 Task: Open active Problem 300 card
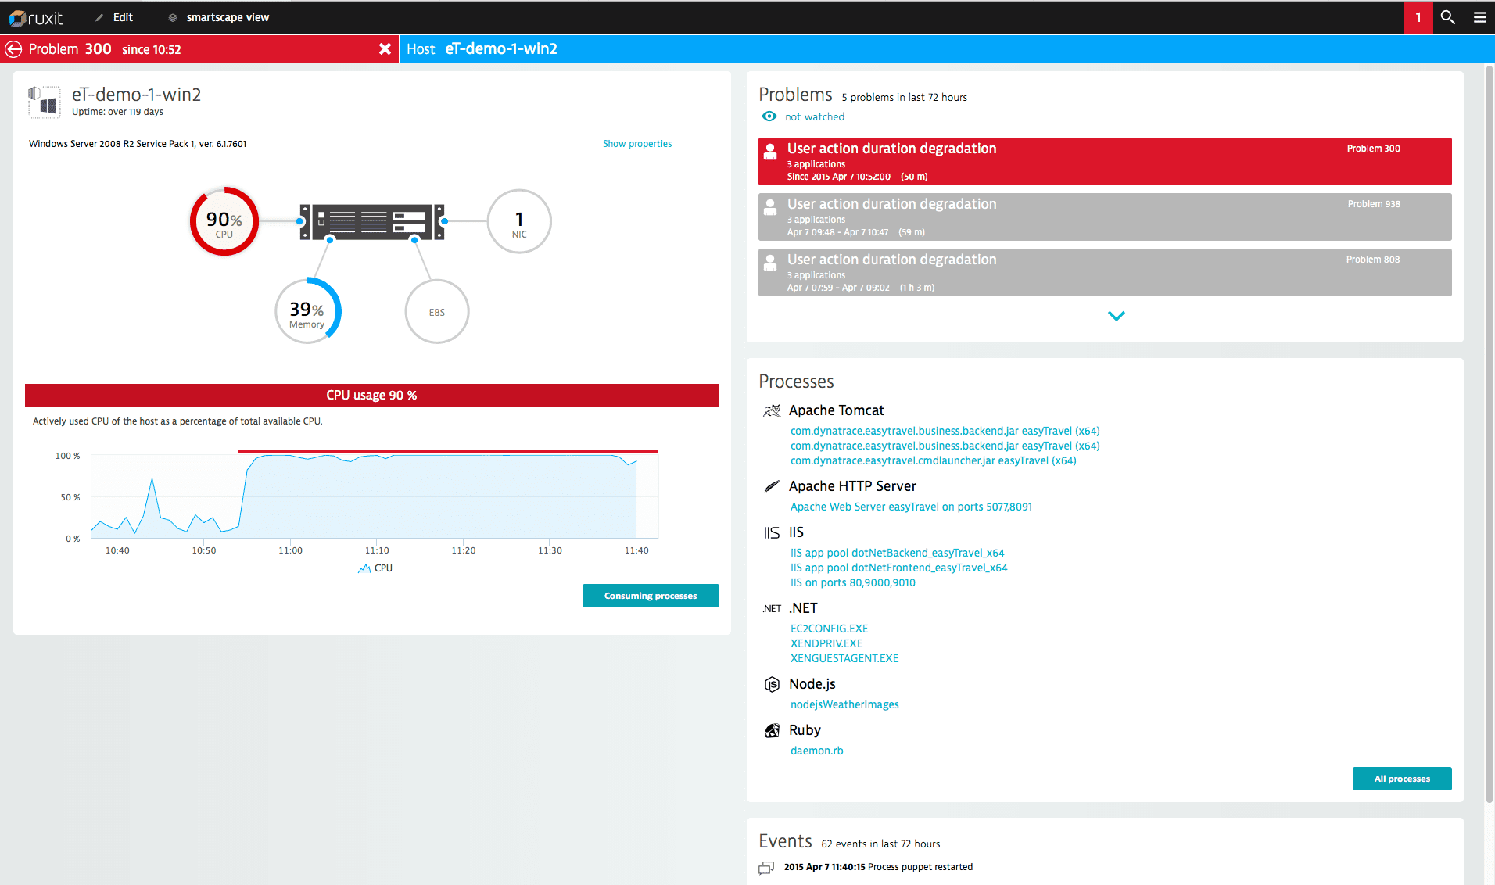click(x=1105, y=162)
